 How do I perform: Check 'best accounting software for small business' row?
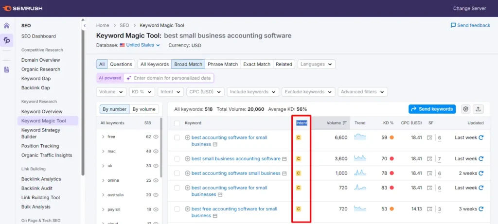coord(177,138)
